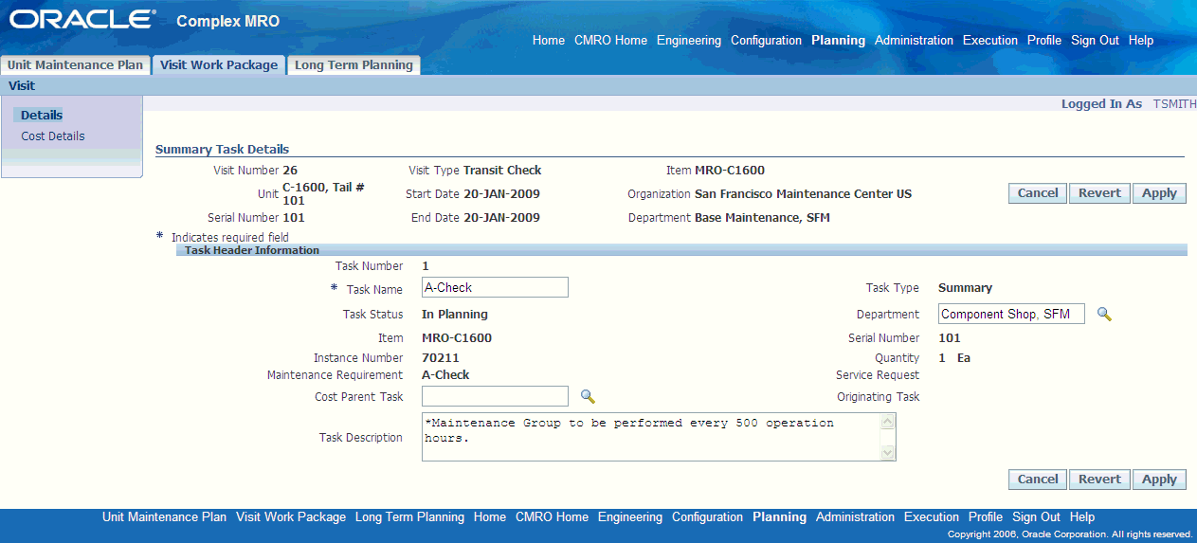The width and height of the screenshot is (1197, 543).
Task: Open Home in top navigation
Action: (x=549, y=41)
